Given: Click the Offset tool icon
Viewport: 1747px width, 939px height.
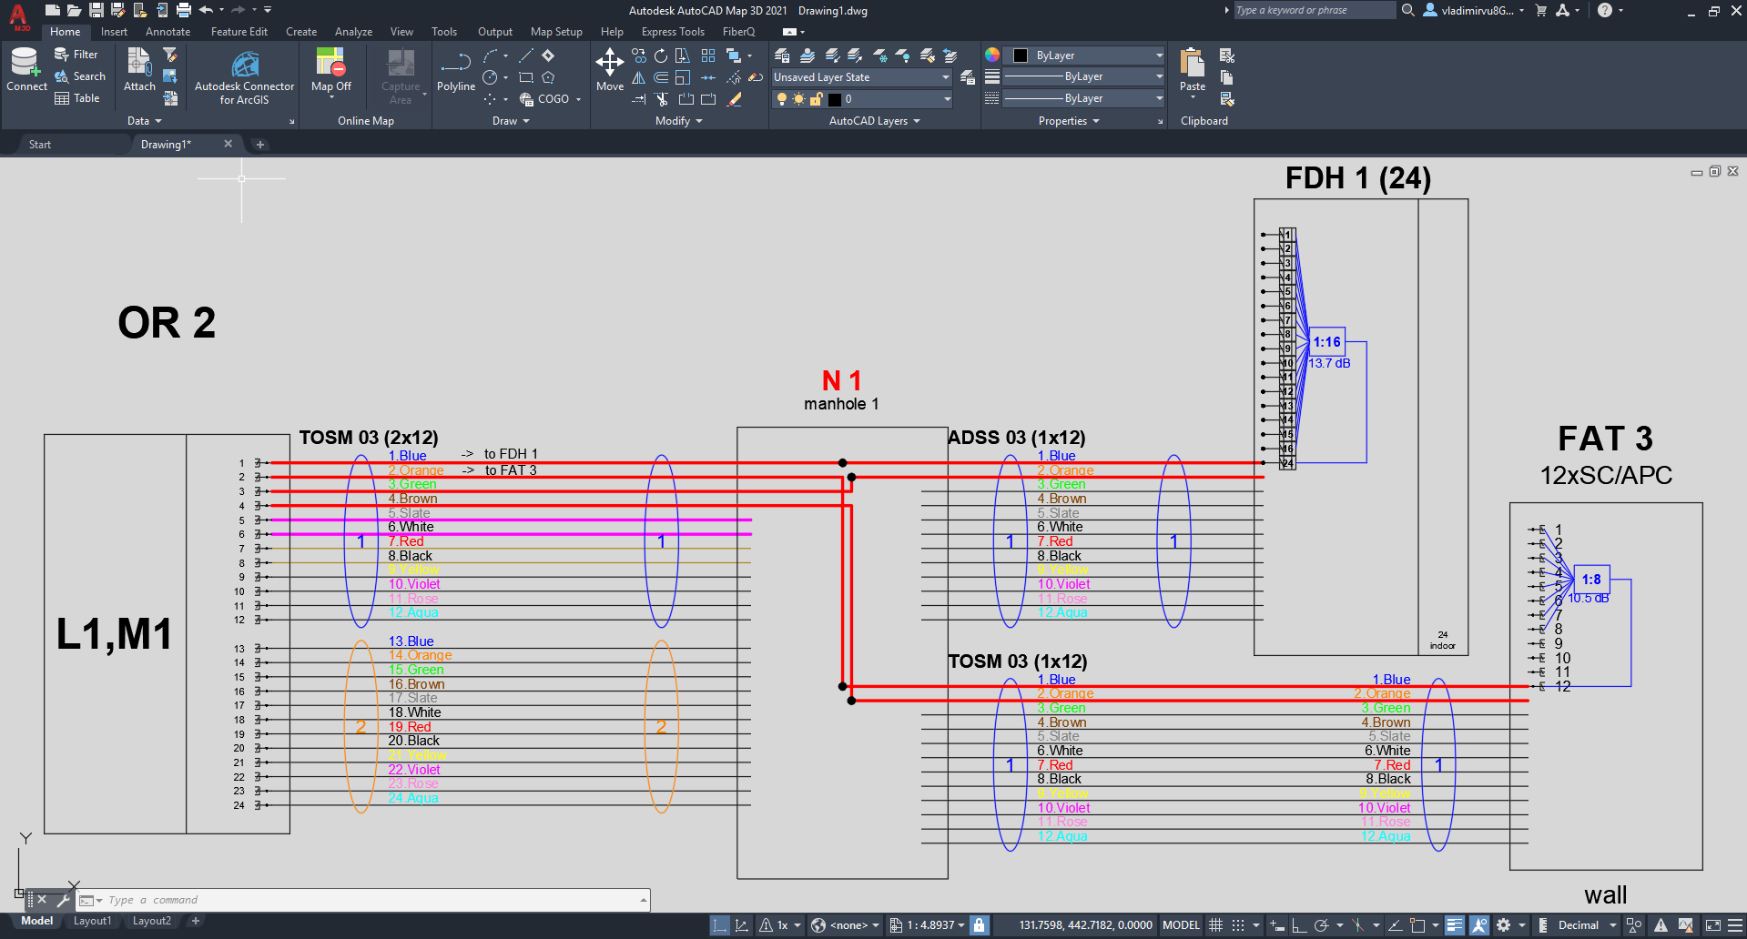Looking at the screenshot, I should click(661, 77).
